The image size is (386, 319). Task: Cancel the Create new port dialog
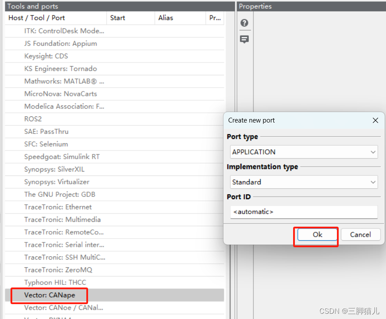tap(361, 235)
